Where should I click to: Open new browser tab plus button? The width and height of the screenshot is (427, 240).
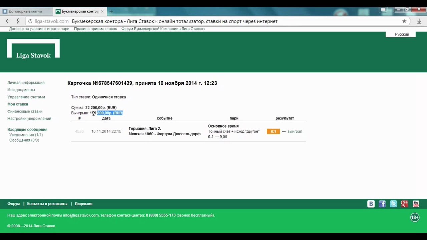[x=111, y=11]
